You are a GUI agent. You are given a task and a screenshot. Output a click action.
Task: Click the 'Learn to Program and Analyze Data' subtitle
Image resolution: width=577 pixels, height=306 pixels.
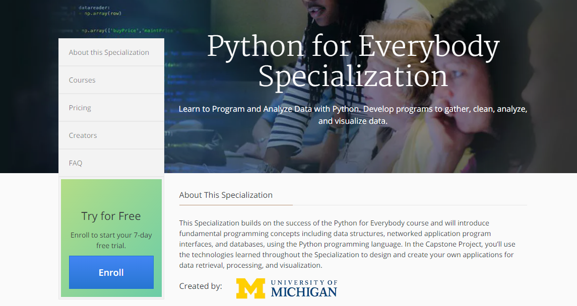353,115
